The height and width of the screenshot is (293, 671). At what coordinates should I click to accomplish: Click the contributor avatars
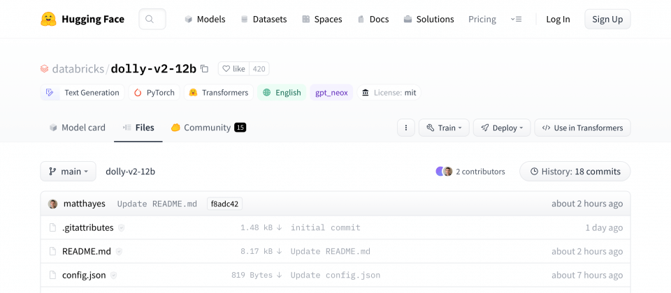[445, 172]
